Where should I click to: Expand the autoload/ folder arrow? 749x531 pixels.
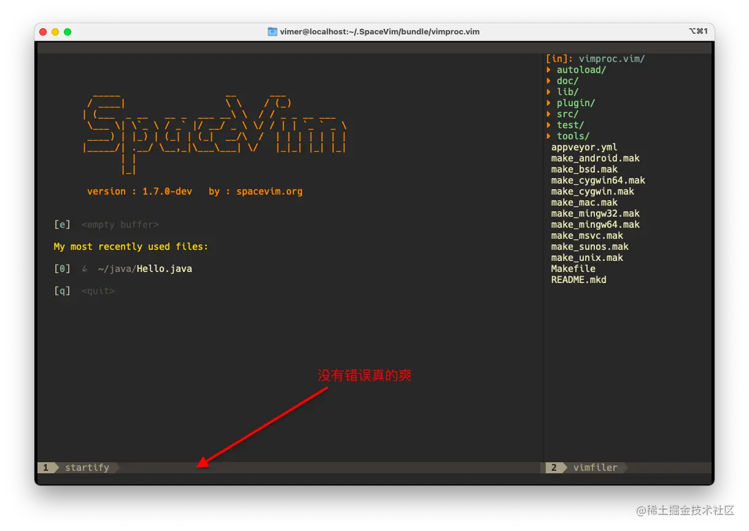click(x=548, y=70)
